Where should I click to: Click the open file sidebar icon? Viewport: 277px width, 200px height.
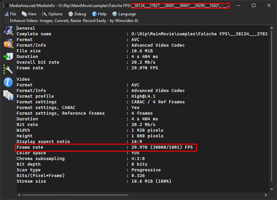(8, 30)
